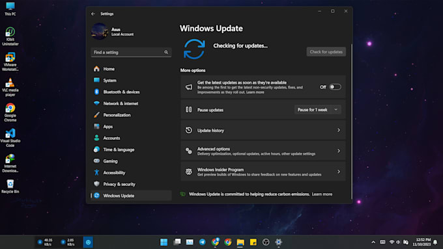Click the Pause updates row label
Screen dimensions: 443x249
coord(210,110)
